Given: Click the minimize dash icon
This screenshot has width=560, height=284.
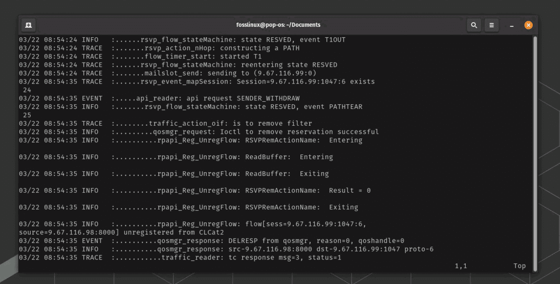Looking at the screenshot, I should coord(510,25).
